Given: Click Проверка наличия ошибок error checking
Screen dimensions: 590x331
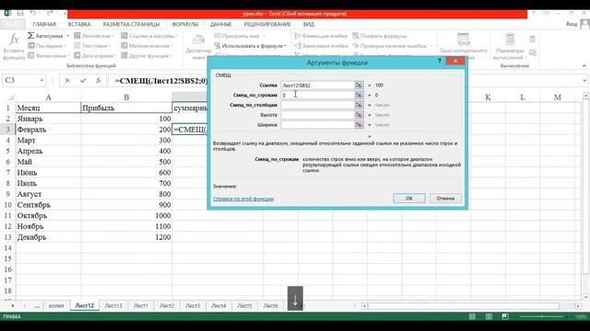Looking at the screenshot, I should point(392,46).
